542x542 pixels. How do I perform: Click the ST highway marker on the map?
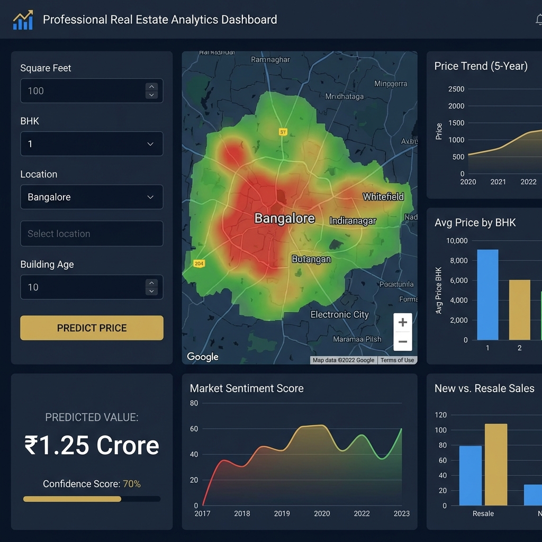pyautogui.click(x=282, y=131)
